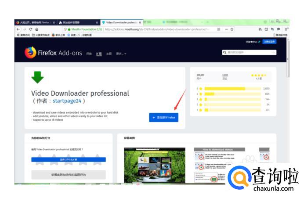Toggle reader view icon in address bar
The image size is (304, 202).
click(219, 29)
